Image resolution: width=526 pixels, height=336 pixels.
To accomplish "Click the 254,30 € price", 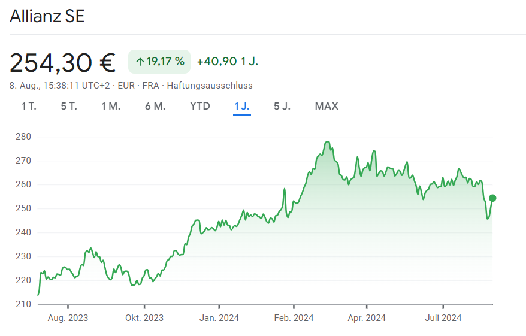I will (63, 63).
